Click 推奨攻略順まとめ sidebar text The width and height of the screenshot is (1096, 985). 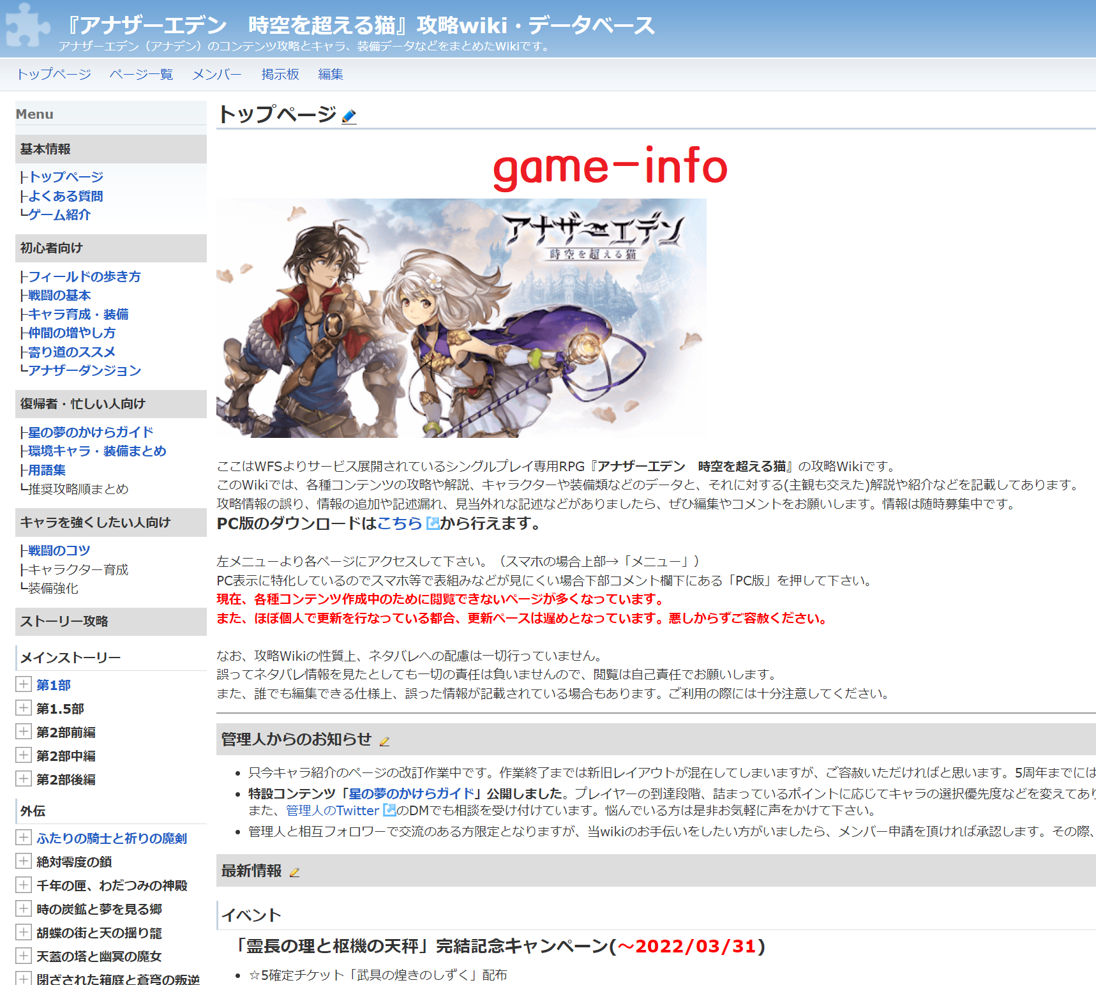[x=79, y=489]
